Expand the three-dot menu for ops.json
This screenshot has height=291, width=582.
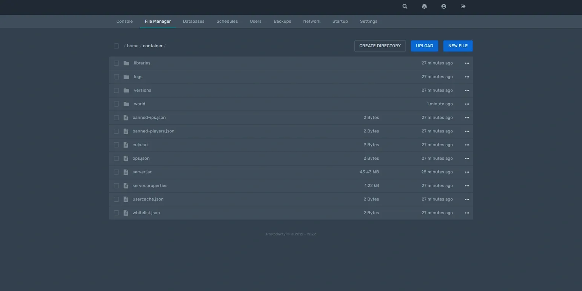click(467, 159)
